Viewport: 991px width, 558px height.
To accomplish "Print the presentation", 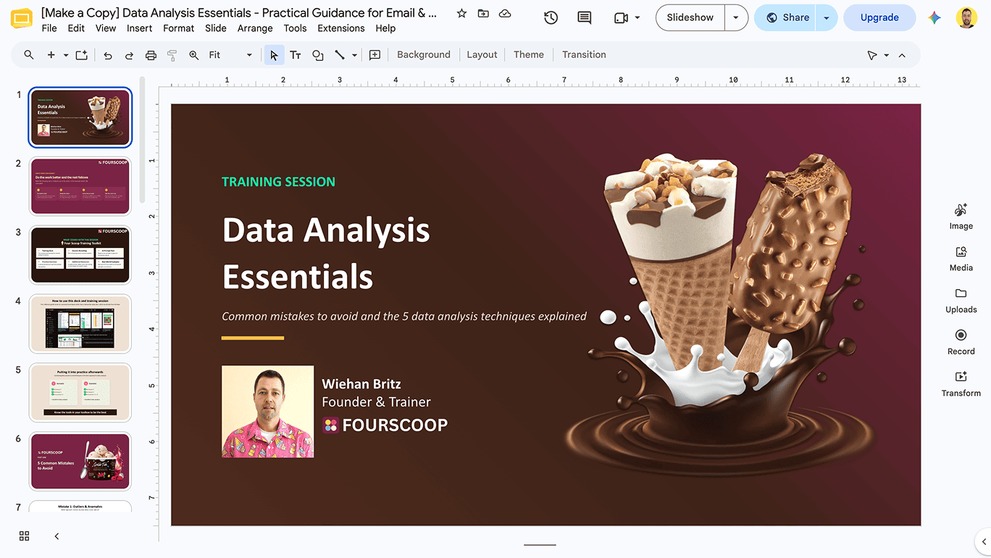I will 151,55.
